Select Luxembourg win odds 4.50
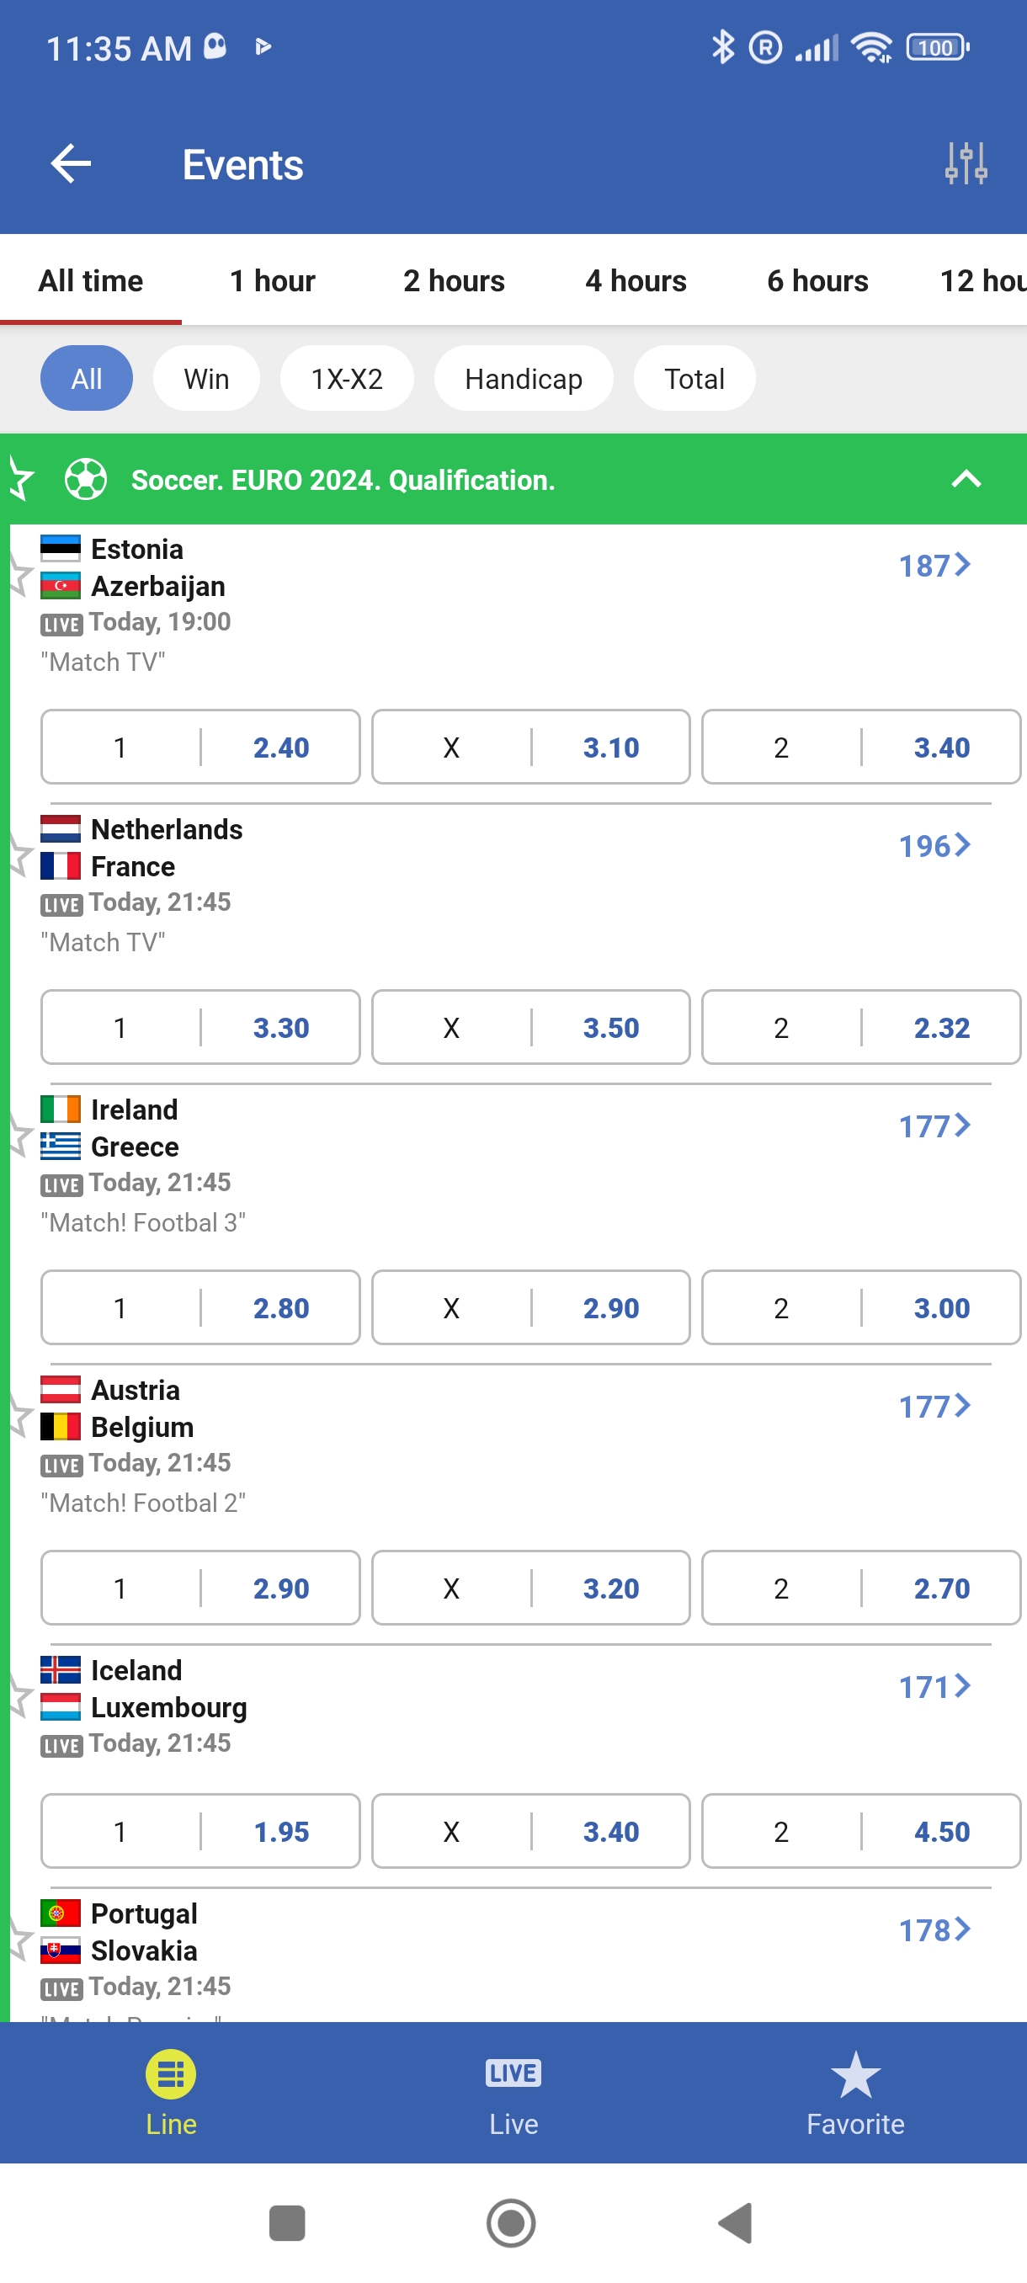 [x=860, y=1831]
